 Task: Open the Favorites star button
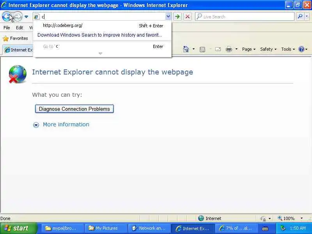click(x=16, y=38)
